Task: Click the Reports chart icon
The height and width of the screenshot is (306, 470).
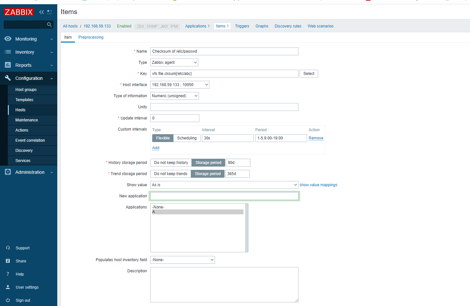Action: pyautogui.click(x=8, y=65)
